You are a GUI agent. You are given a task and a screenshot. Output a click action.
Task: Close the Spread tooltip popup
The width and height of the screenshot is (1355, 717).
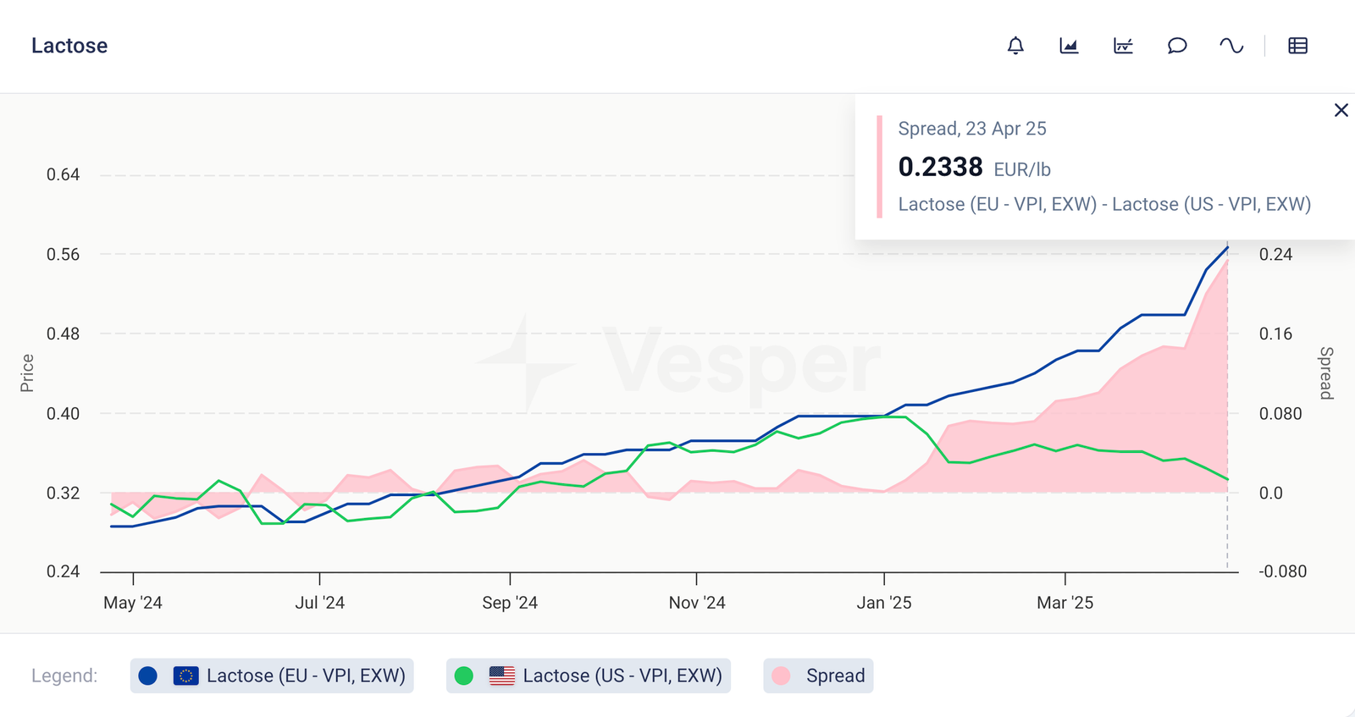tap(1341, 110)
